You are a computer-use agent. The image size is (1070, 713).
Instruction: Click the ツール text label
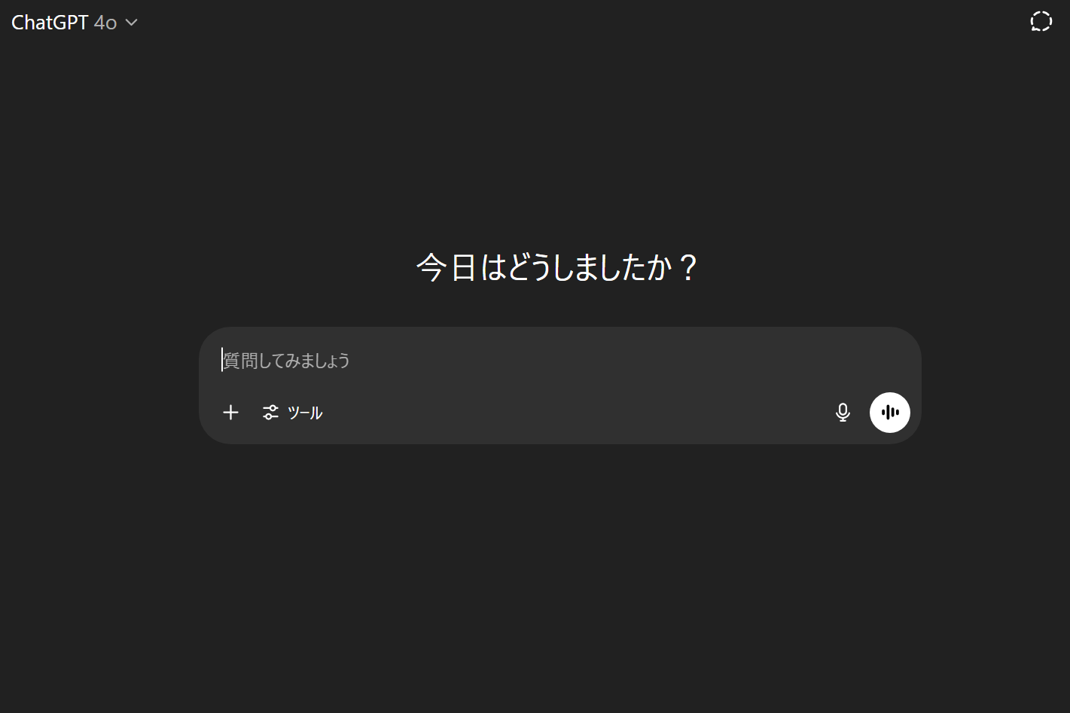305,413
